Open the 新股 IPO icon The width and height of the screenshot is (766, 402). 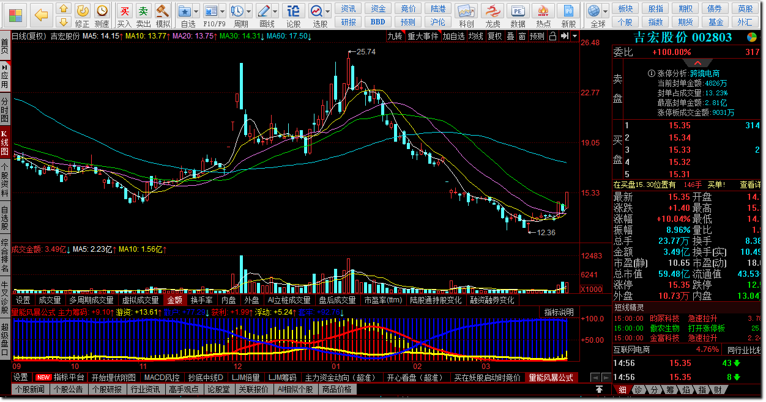(x=568, y=11)
